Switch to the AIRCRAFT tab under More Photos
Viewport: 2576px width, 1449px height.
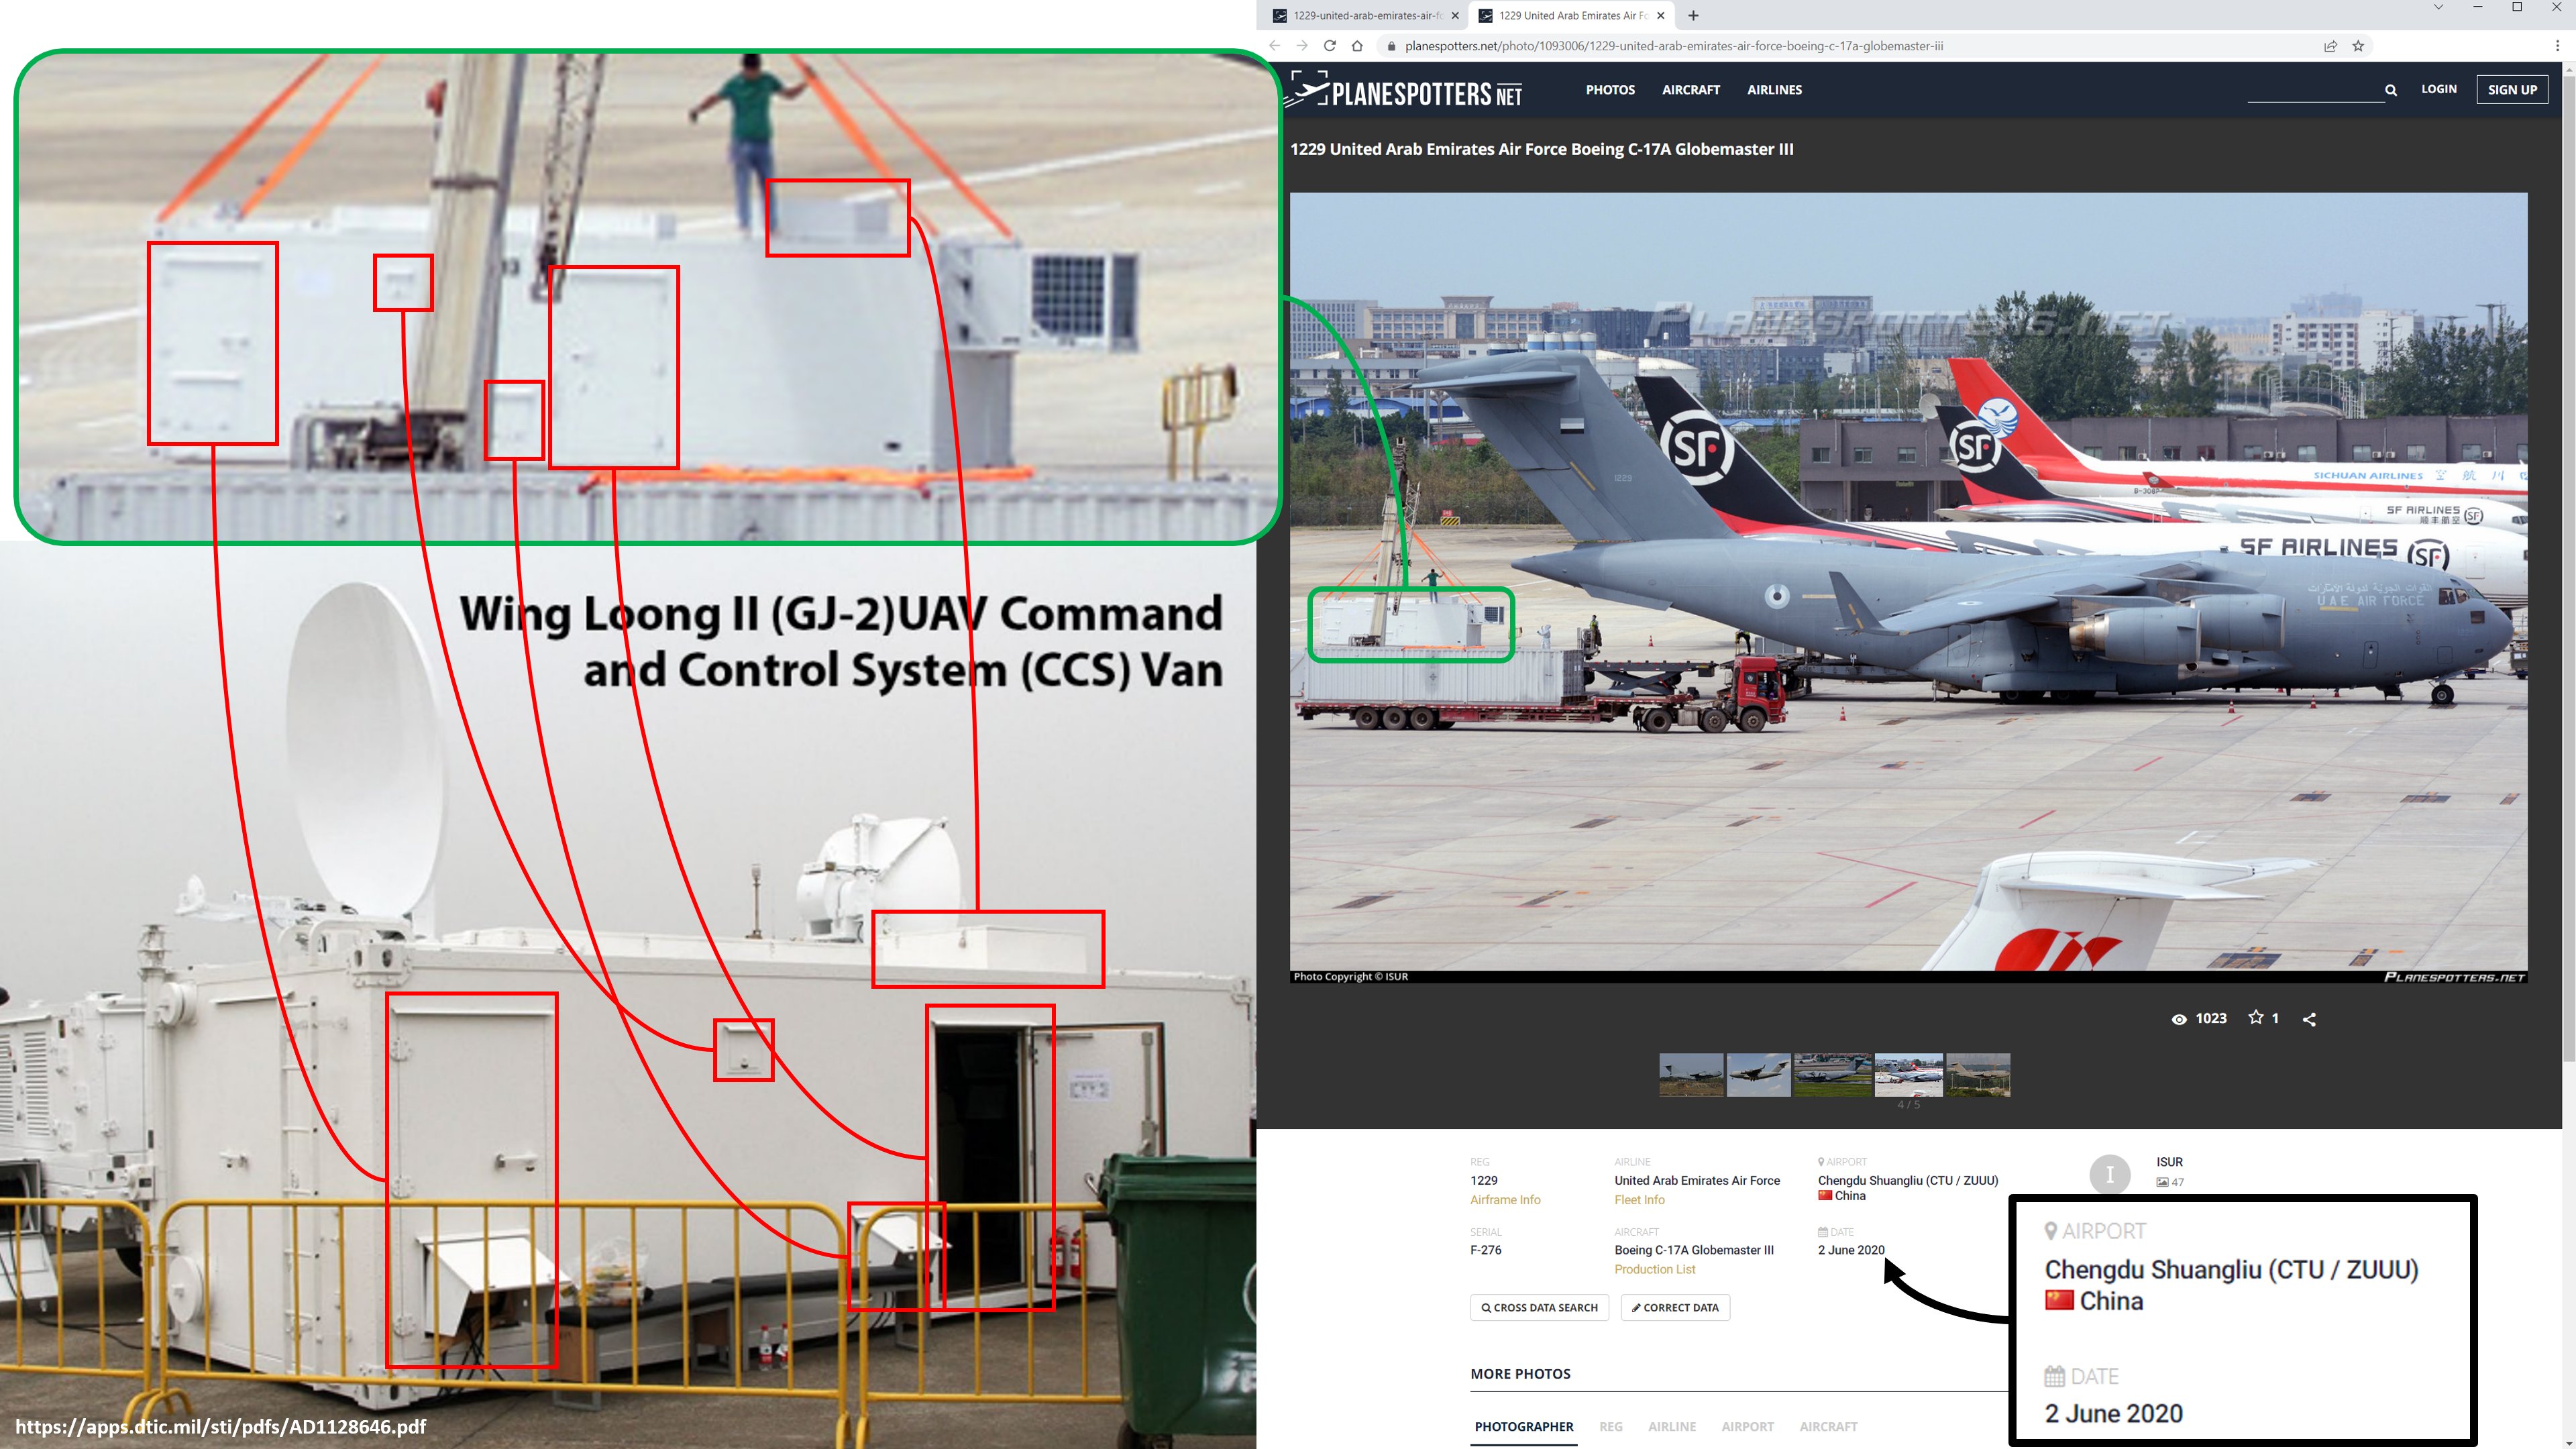pos(1828,1427)
